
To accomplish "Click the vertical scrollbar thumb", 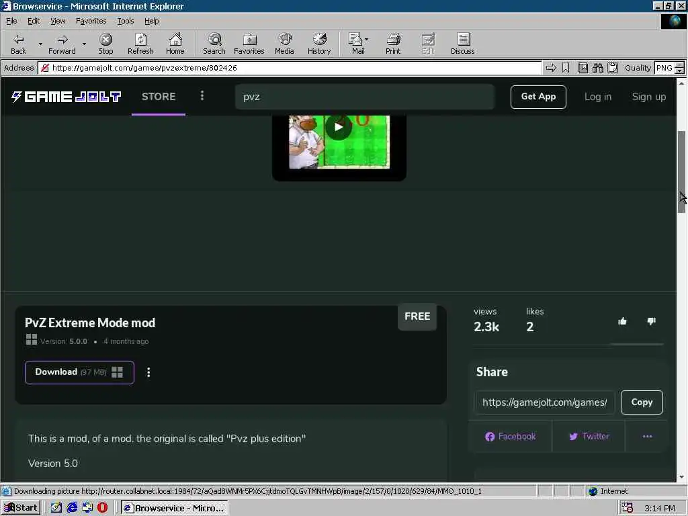I will [x=681, y=172].
